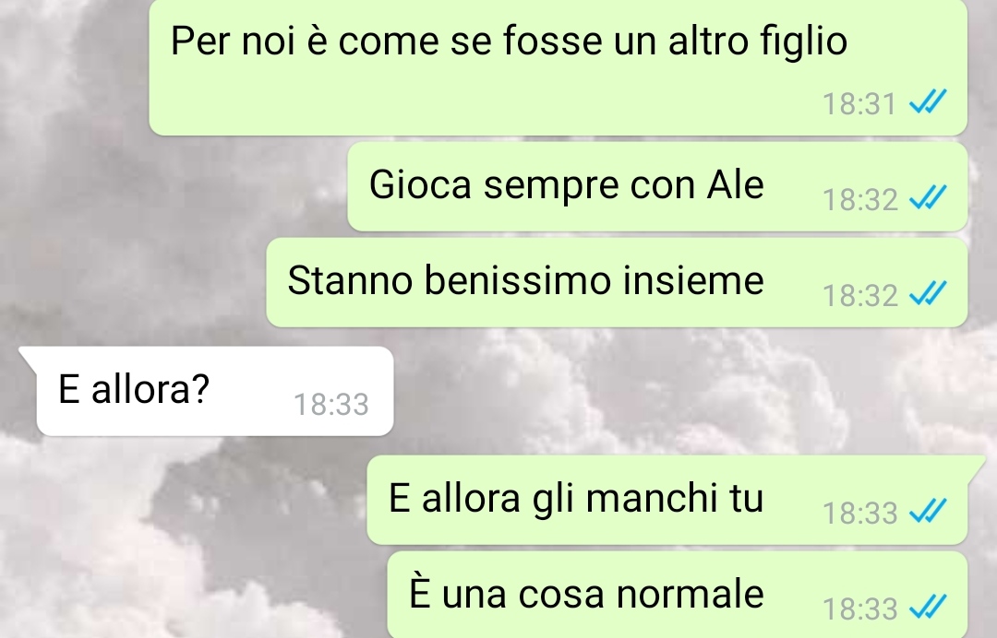Tap 18:31 timestamp on first message
Screen dimensions: 997x638
tap(859, 105)
